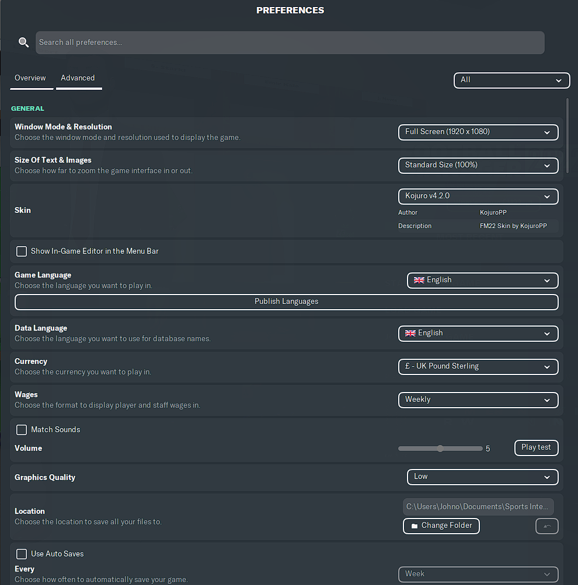The image size is (578, 585).
Task: Click the folder icon on Change Folder
Action: tap(414, 526)
